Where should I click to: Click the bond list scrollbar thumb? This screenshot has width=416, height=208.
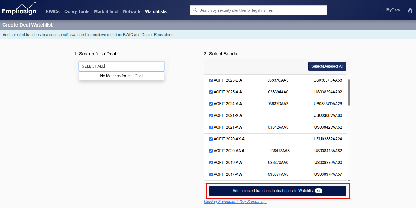tap(349, 92)
